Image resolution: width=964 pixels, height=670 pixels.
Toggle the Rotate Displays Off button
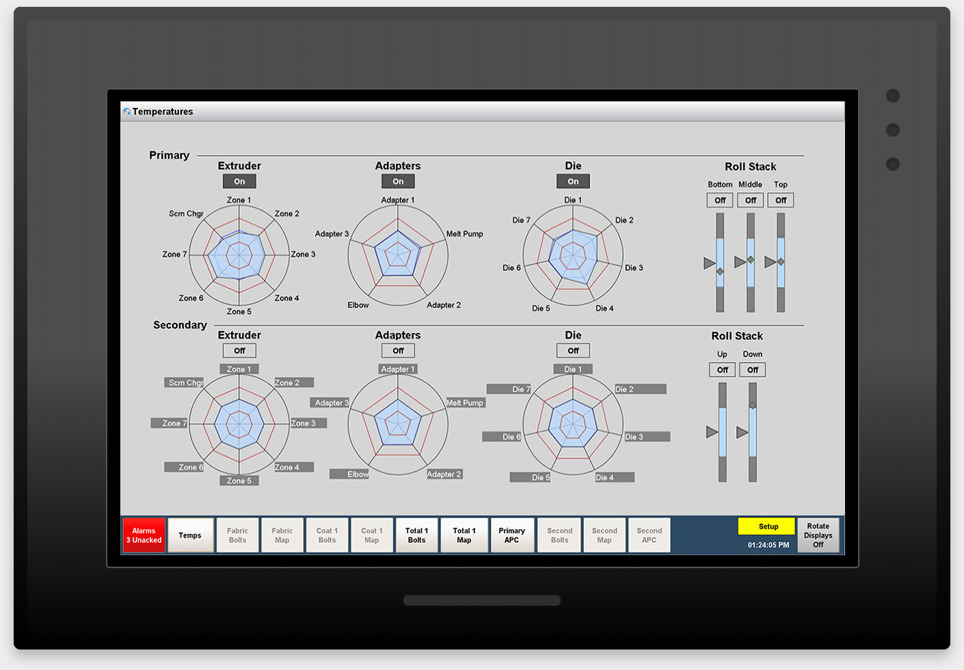[x=818, y=535]
